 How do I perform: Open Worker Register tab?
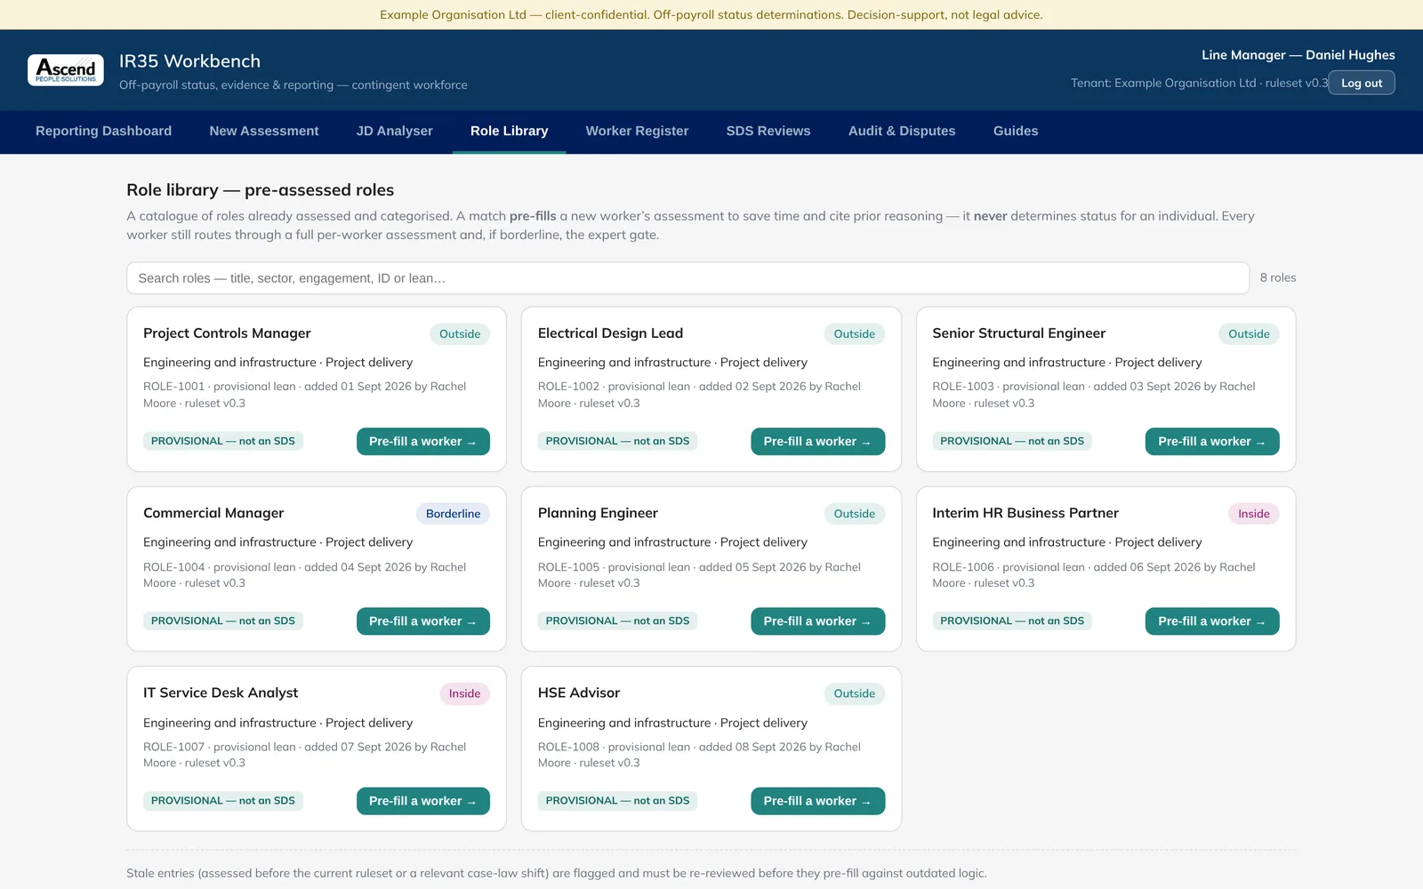[637, 131]
